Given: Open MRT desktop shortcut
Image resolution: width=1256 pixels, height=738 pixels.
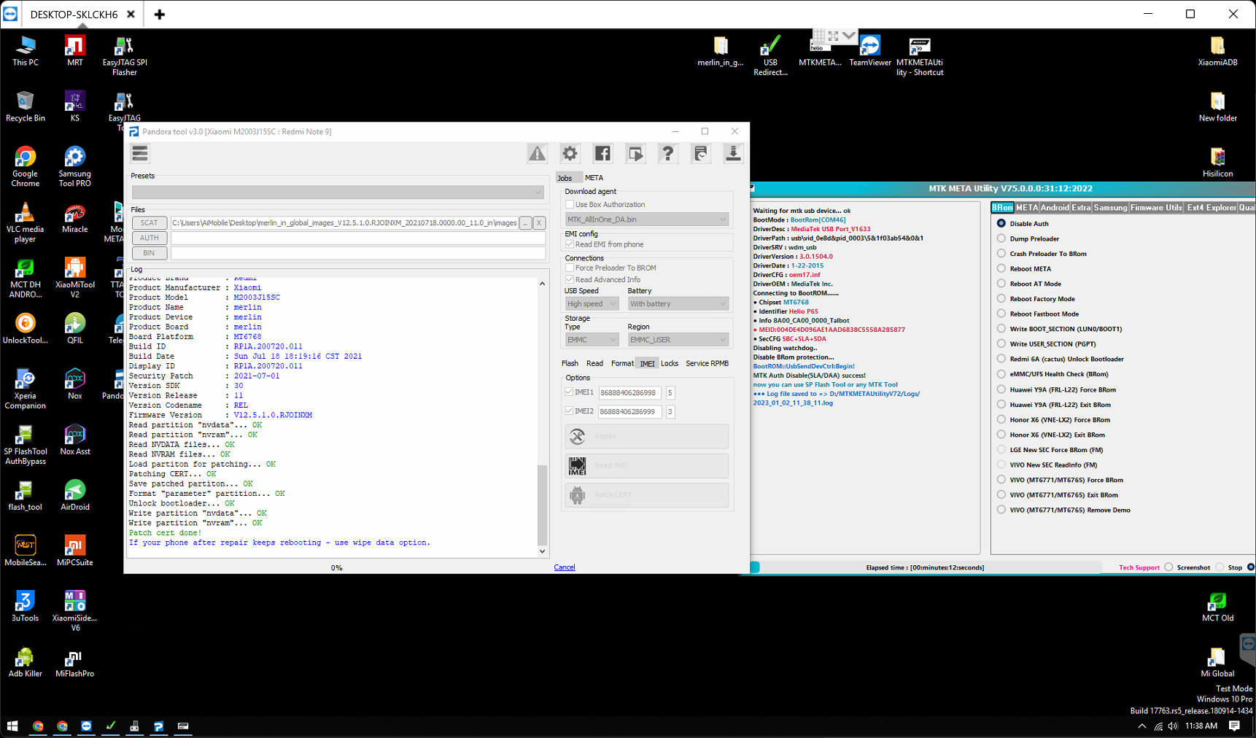Looking at the screenshot, I should pos(74,51).
